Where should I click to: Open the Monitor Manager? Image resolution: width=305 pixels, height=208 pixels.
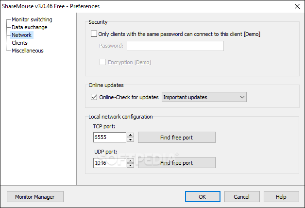click(x=35, y=197)
